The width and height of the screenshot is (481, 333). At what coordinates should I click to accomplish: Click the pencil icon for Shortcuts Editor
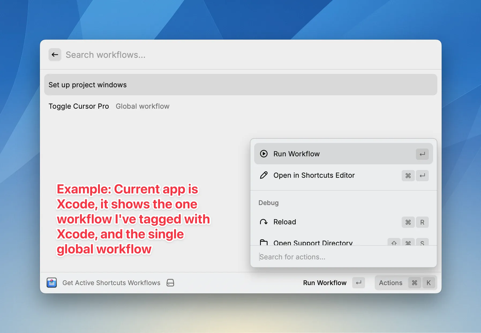click(264, 175)
